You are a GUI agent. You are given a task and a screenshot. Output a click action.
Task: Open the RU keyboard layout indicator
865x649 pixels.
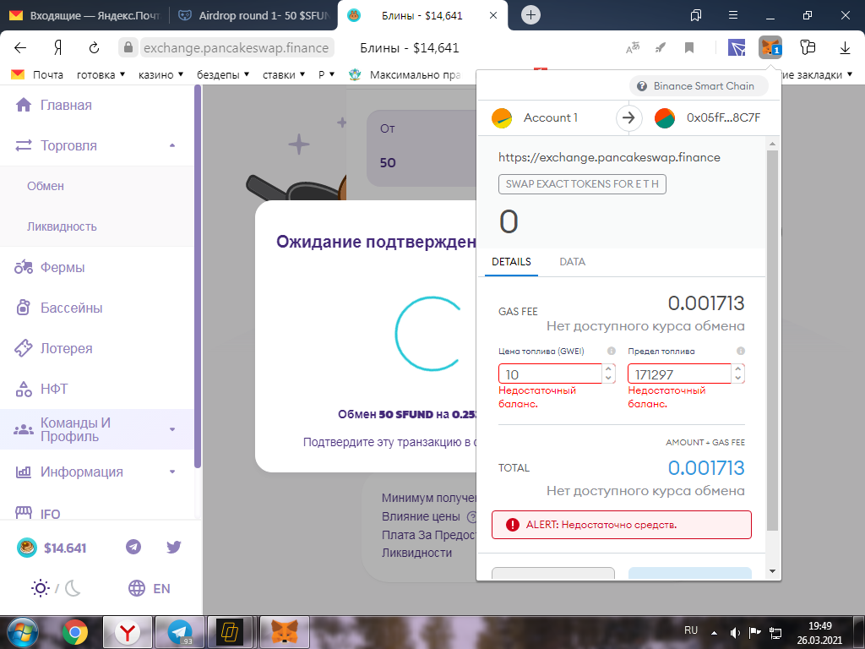(691, 630)
